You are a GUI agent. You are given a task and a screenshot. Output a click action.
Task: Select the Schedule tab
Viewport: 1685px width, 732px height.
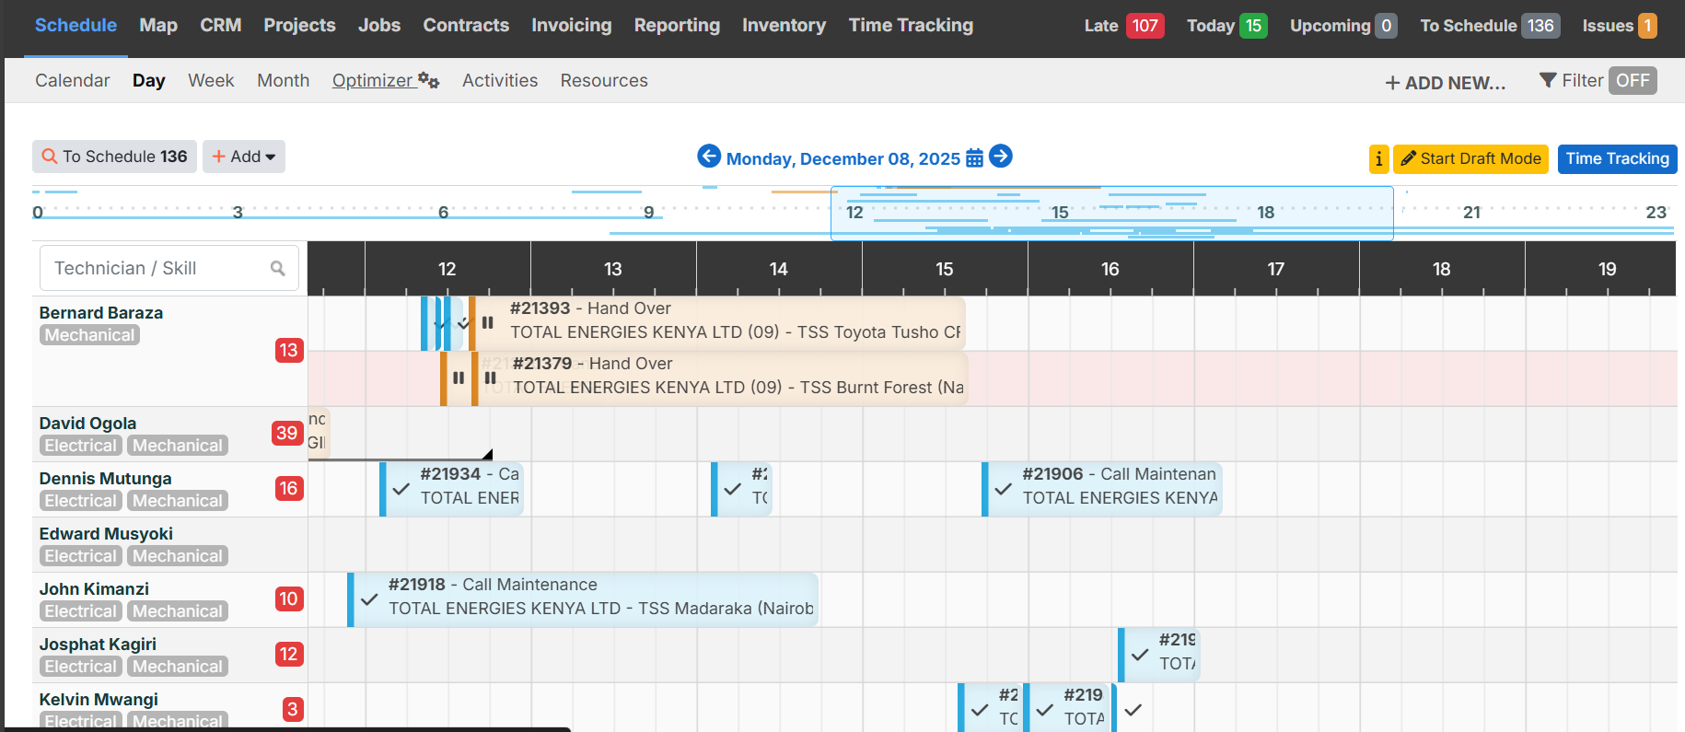click(76, 25)
